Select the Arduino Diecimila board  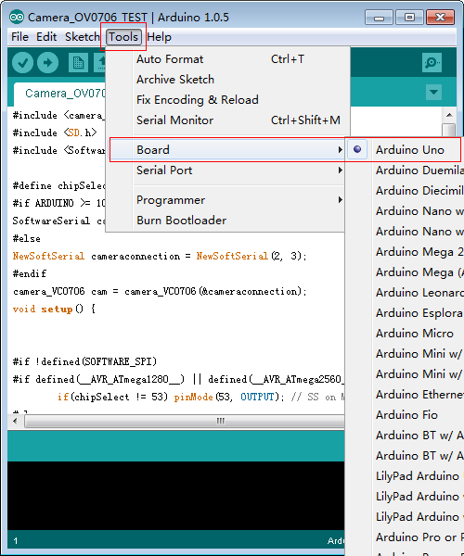coord(405,191)
